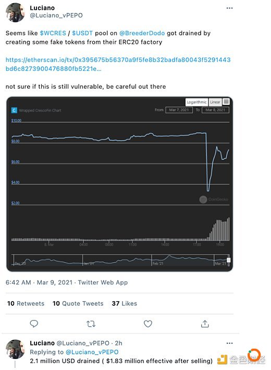This screenshot has height=370, width=271.
Task: Click Luciano's profile avatar at top
Action: click(15, 13)
